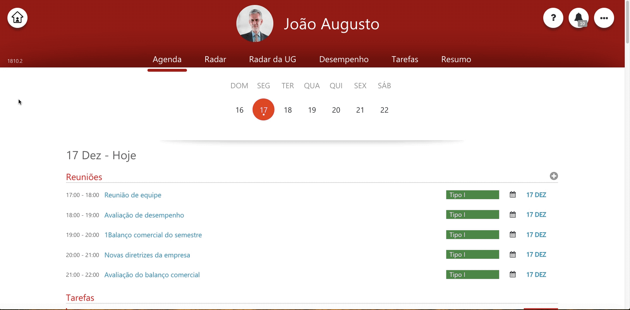Open the Reunião de equipe meeting
This screenshot has height=310, width=630.
coord(133,195)
